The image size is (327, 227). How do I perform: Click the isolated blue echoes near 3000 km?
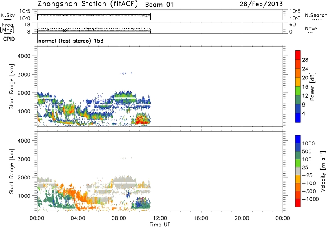pyautogui.click(x=126, y=73)
